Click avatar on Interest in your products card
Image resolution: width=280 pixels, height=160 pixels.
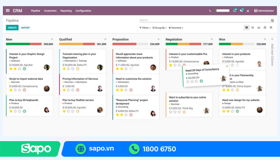[259, 64]
